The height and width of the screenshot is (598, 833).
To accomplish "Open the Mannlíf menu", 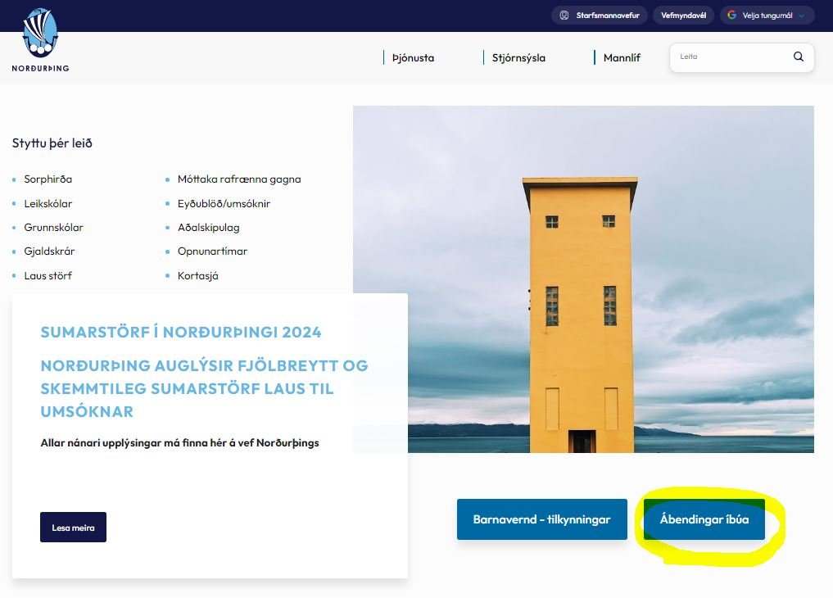I will tap(622, 58).
